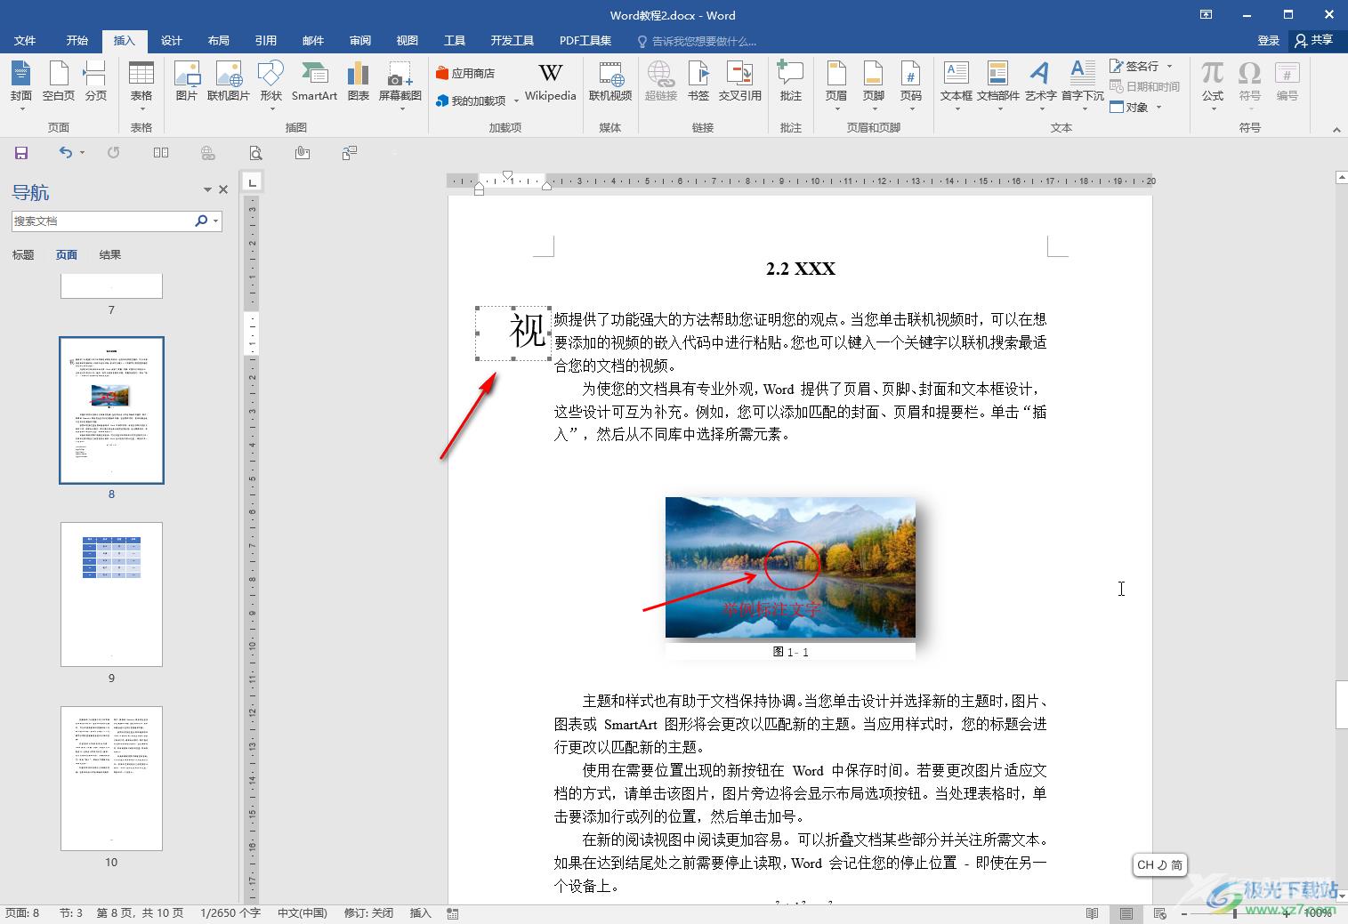Viewport: 1348px width, 924px height.
Task: Click Tell me what you want to do box
Action: coord(697,41)
